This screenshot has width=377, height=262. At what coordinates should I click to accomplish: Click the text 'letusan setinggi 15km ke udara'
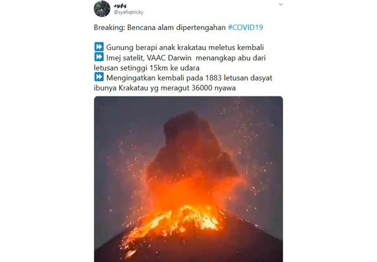coord(147,68)
